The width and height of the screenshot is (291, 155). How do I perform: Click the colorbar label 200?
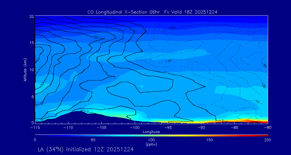(x=268, y=140)
